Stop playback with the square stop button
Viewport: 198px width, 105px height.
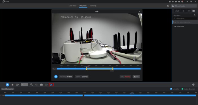[x=12, y=85]
